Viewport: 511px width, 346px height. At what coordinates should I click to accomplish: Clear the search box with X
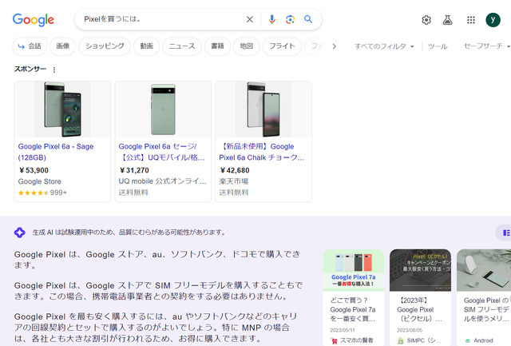250,19
